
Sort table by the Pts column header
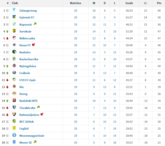(x=159, y=3)
